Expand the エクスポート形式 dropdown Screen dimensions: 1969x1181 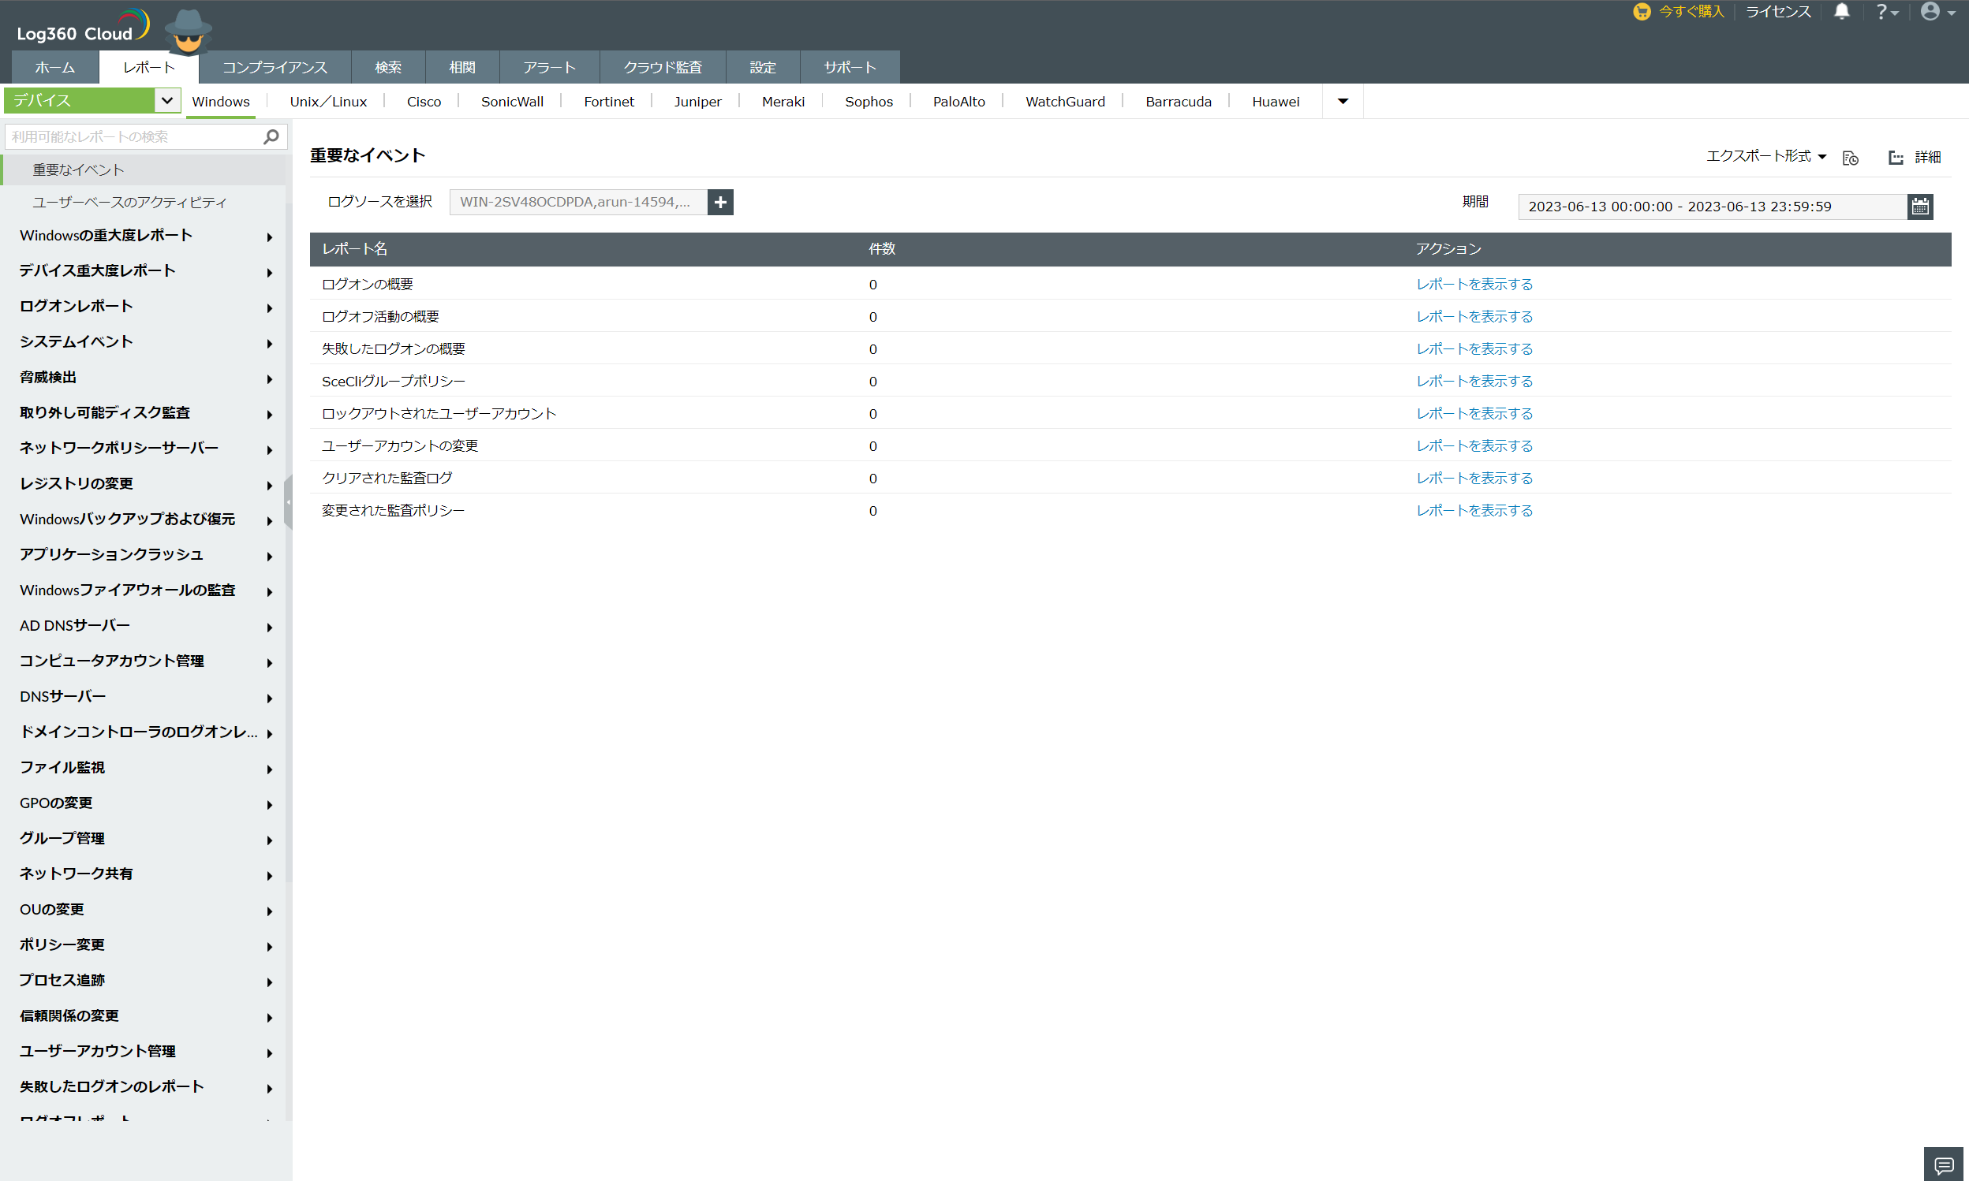pos(1765,157)
